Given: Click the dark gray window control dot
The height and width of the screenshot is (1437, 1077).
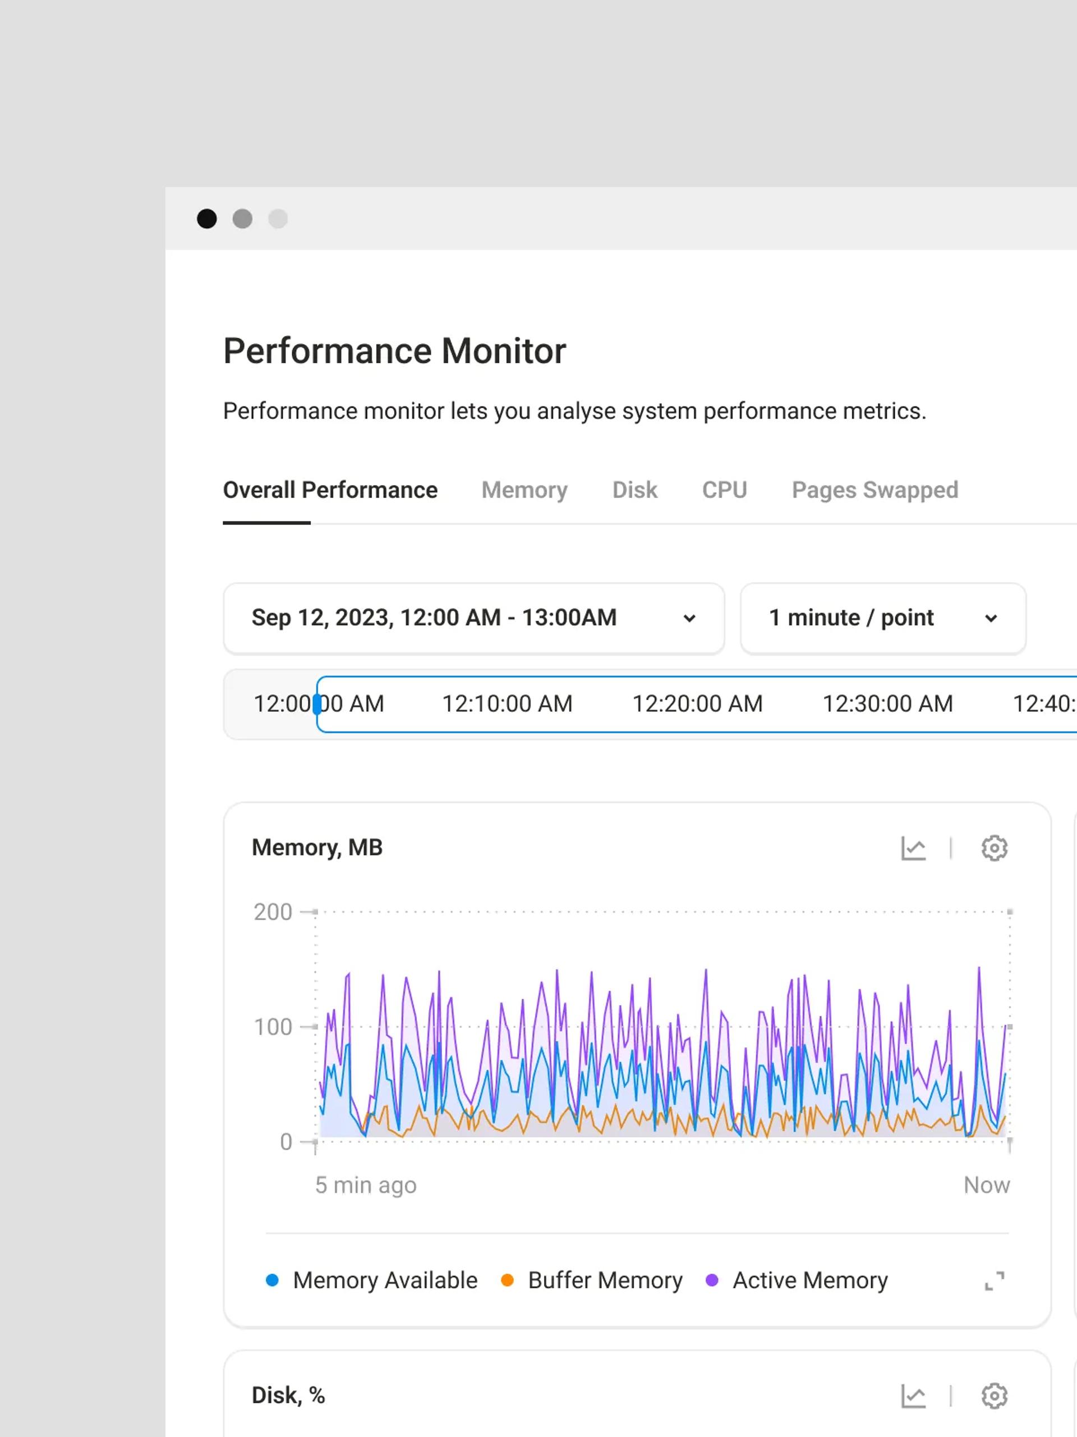Looking at the screenshot, I should tap(243, 219).
